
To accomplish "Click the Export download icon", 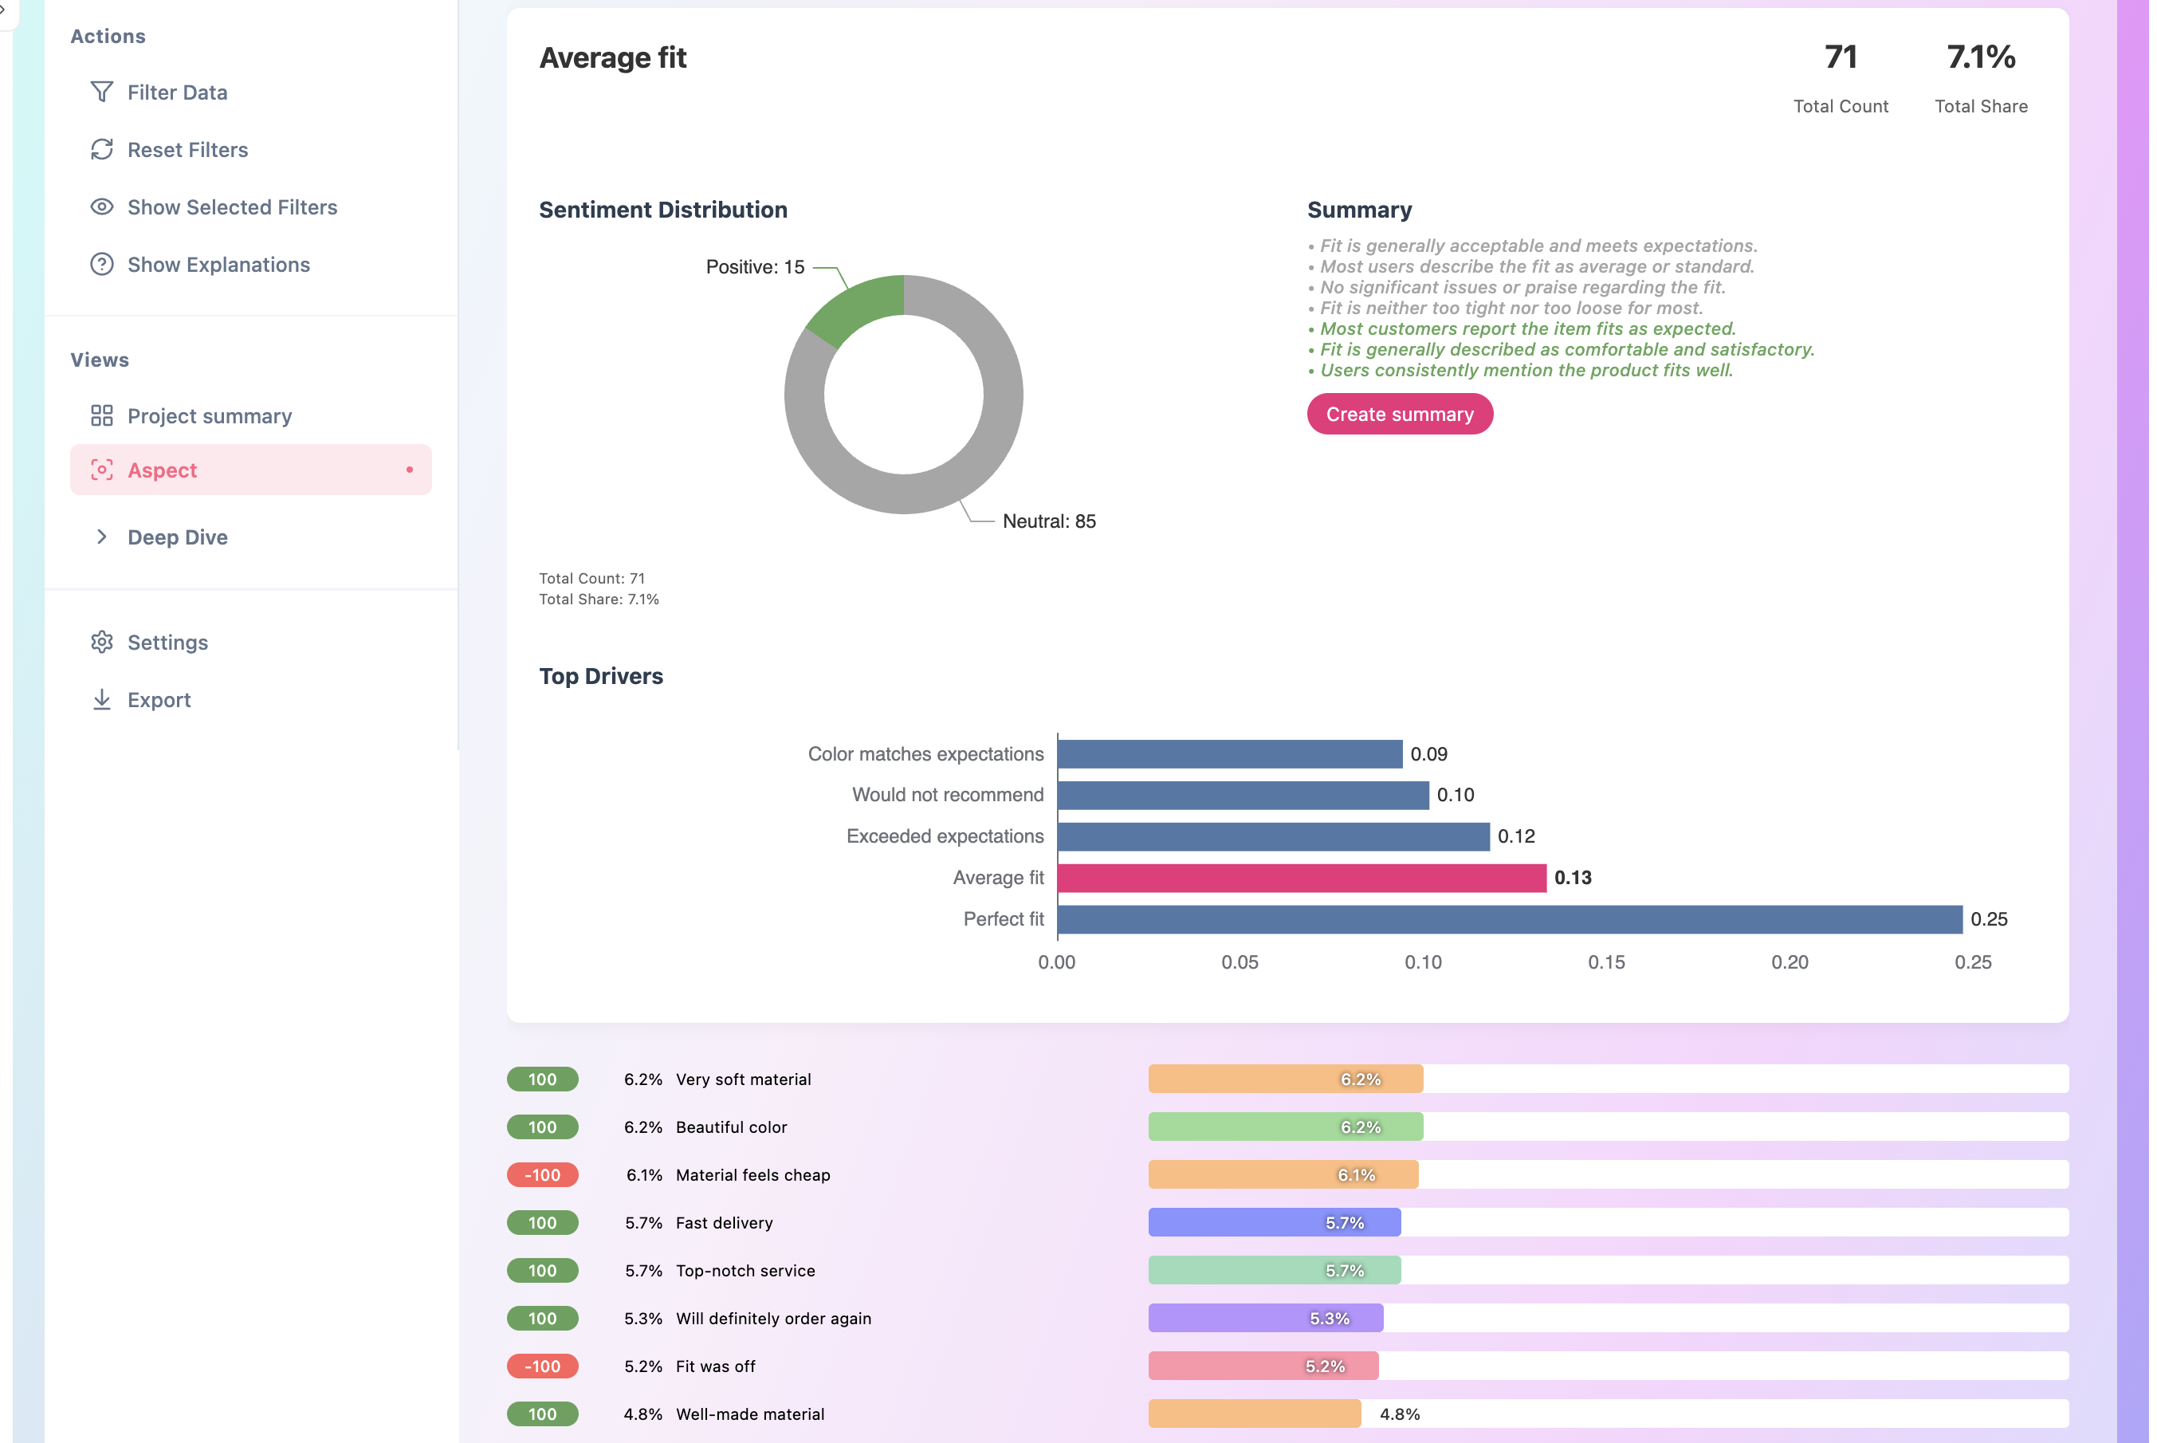I will [102, 699].
